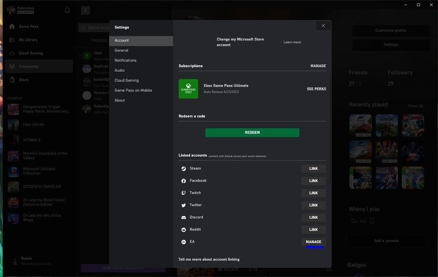438x277 pixels.
Task: Click Change my Microsoft Store account
Action: pos(240,42)
